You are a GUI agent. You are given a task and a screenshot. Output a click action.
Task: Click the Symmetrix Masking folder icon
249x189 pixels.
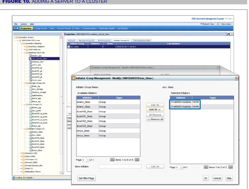click(x=24, y=43)
